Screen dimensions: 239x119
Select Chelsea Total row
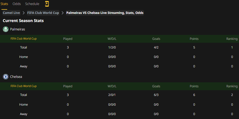coord(119,95)
